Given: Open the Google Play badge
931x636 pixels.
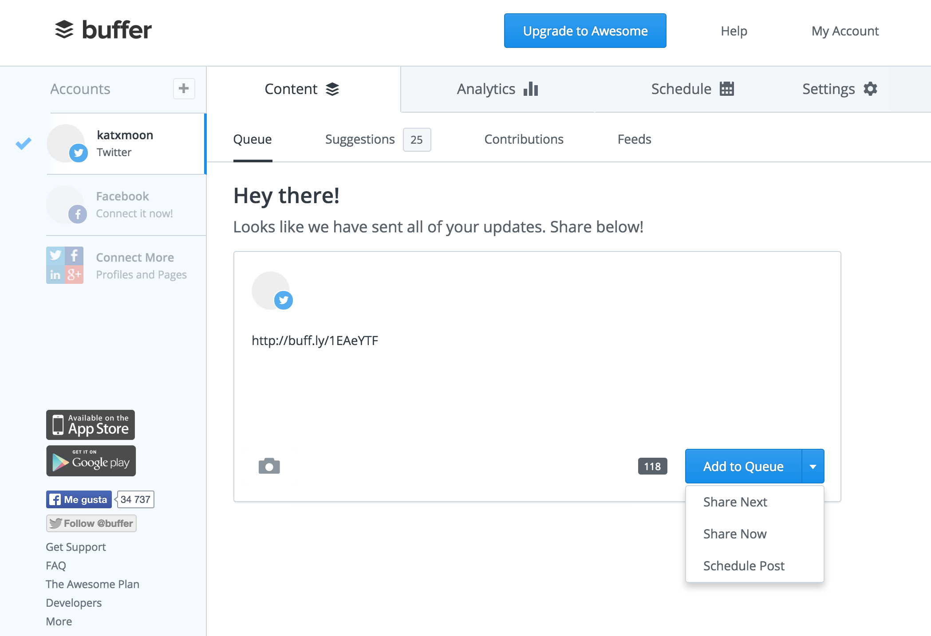Looking at the screenshot, I should (x=91, y=461).
